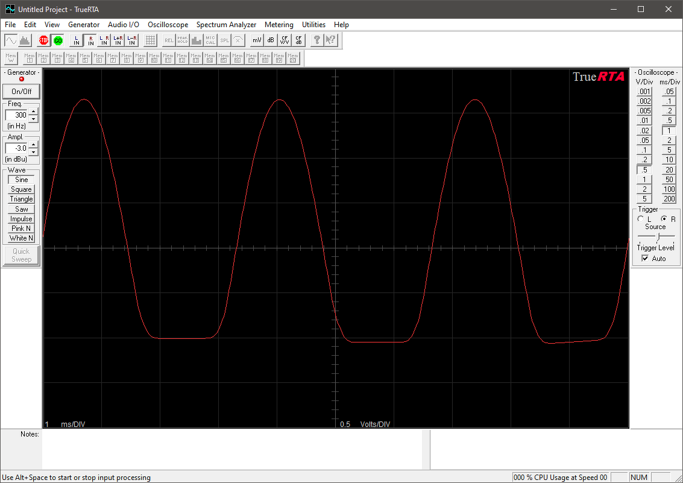Select the Sine waveform
Screen dimensions: 683x483
pos(21,180)
